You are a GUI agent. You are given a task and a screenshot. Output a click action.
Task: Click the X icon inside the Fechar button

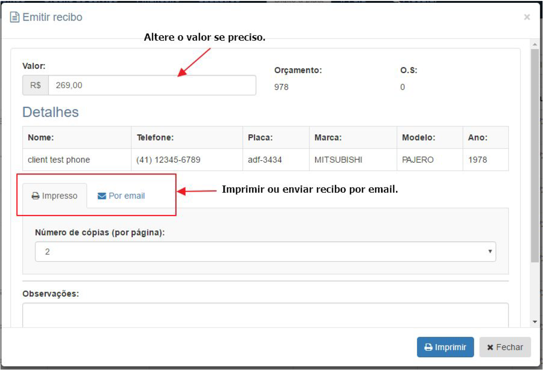click(490, 347)
